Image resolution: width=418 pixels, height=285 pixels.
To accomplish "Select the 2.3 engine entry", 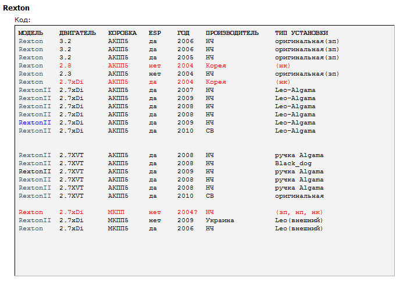I will (x=65, y=74).
